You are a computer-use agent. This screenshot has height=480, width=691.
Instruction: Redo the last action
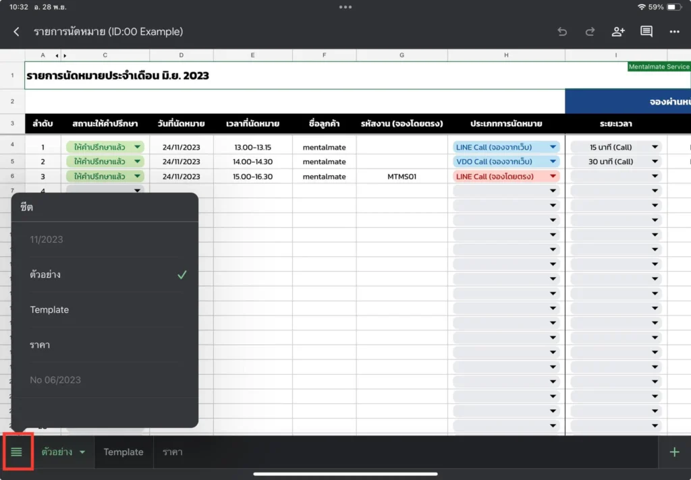pyautogui.click(x=590, y=32)
